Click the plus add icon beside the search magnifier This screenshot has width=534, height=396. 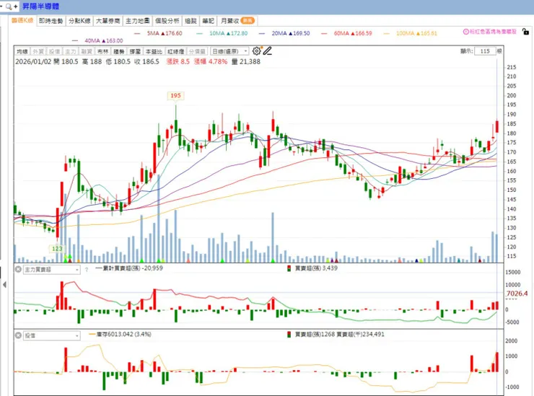tap(16, 6)
